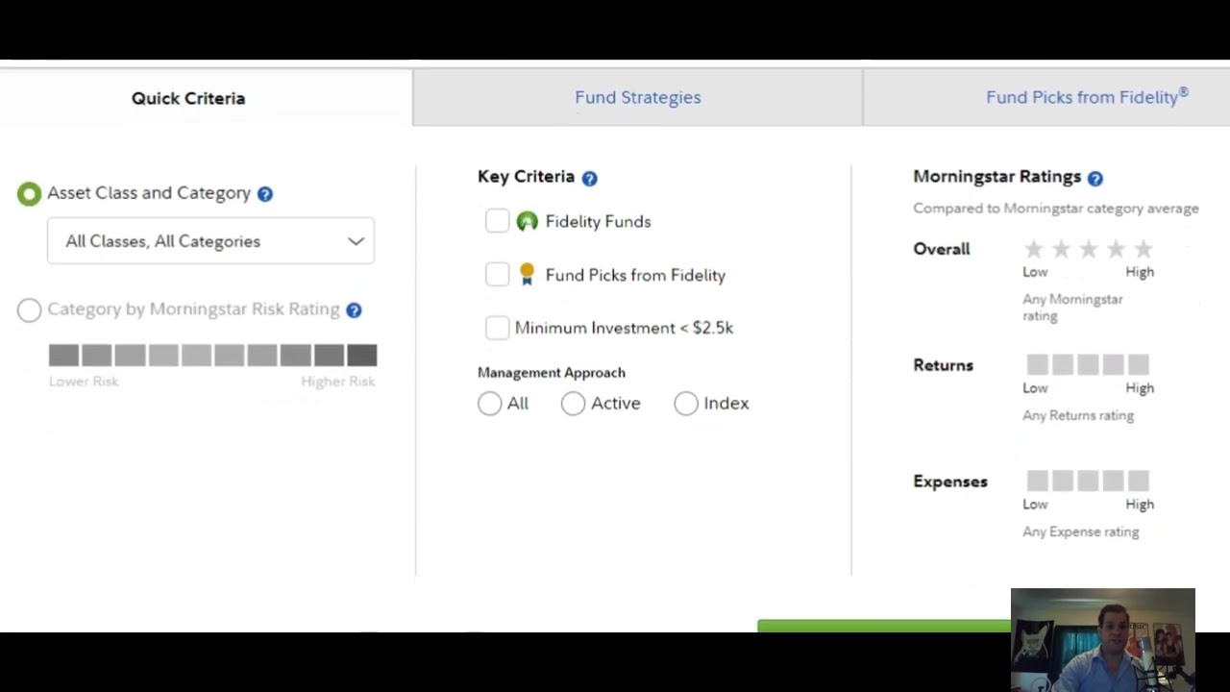Click the Fund Picks ribbon badge icon
Screen dimensions: 1230x692
(x=527, y=275)
